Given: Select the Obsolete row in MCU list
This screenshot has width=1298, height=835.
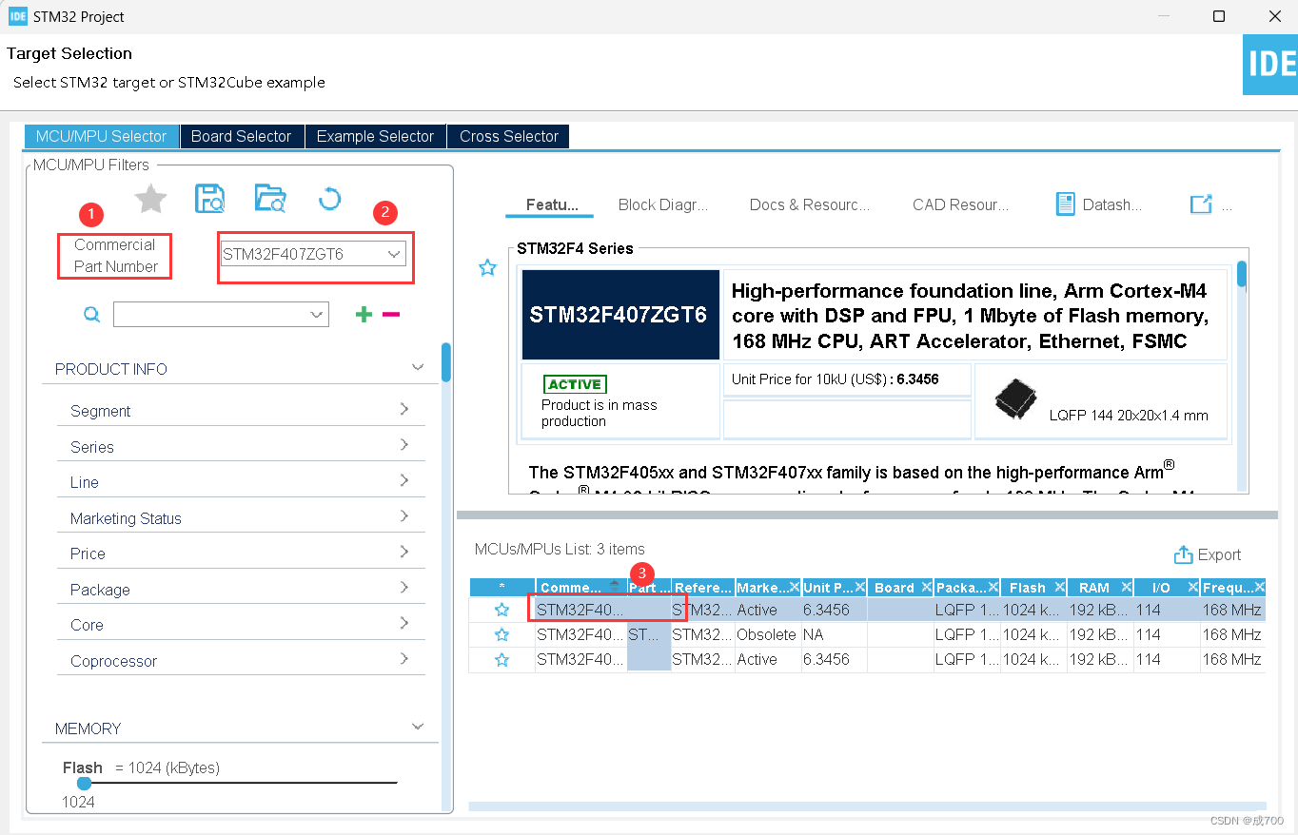Looking at the screenshot, I should coord(867,634).
